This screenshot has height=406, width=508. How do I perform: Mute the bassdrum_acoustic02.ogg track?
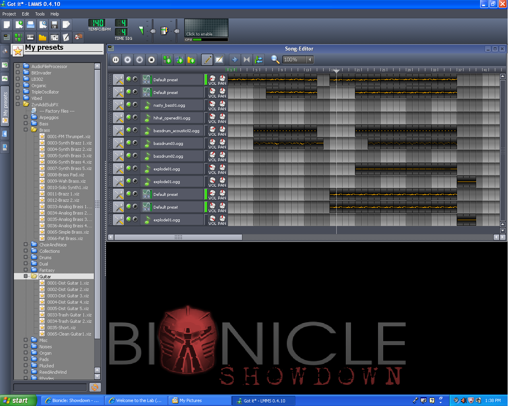129,130
